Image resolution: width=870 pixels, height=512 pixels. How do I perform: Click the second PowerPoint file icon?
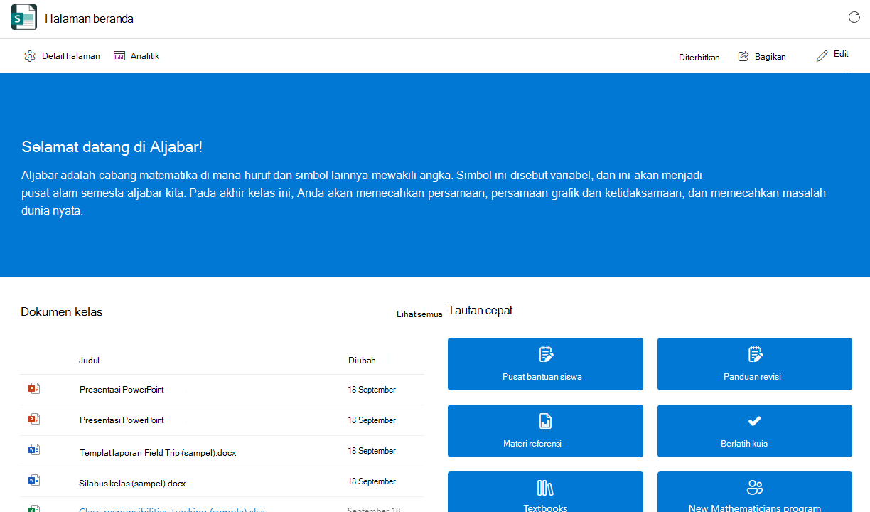(x=33, y=420)
